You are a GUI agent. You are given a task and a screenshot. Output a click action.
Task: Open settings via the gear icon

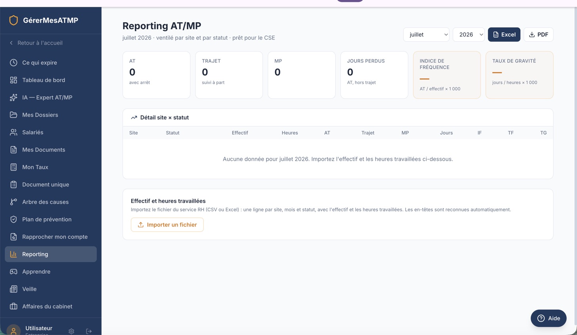tap(71, 331)
